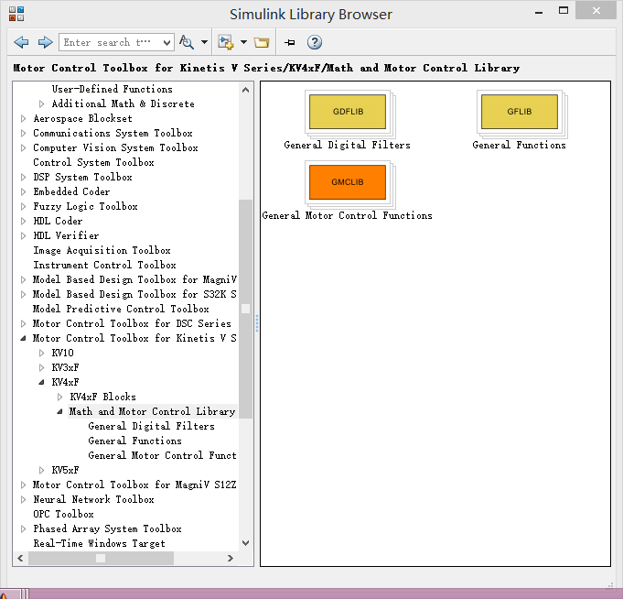Screen dimensions: 623x599
Task: Go forward with the right arrow icon
Action: point(45,42)
